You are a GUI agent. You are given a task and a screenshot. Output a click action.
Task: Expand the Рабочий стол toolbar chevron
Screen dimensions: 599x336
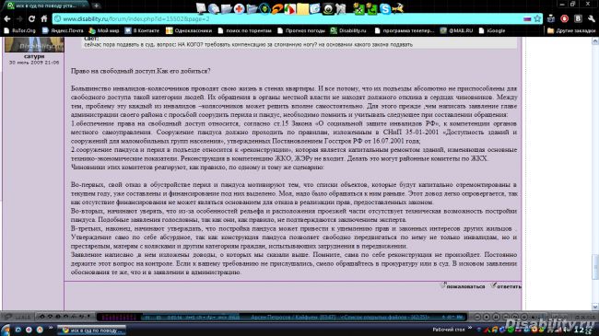pos(469,329)
